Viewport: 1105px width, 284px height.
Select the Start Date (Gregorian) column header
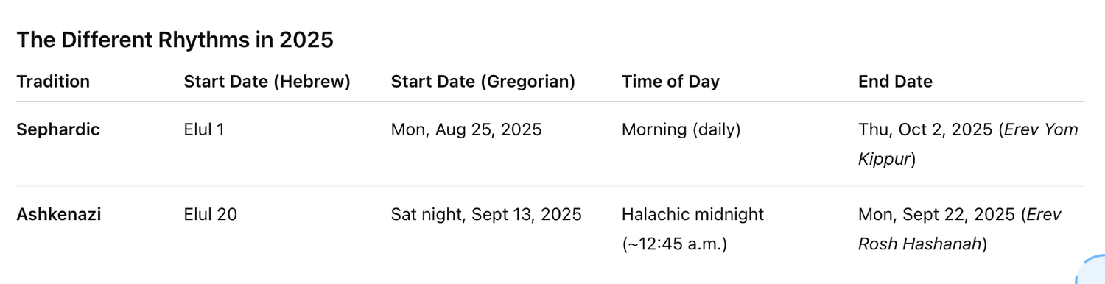point(483,82)
